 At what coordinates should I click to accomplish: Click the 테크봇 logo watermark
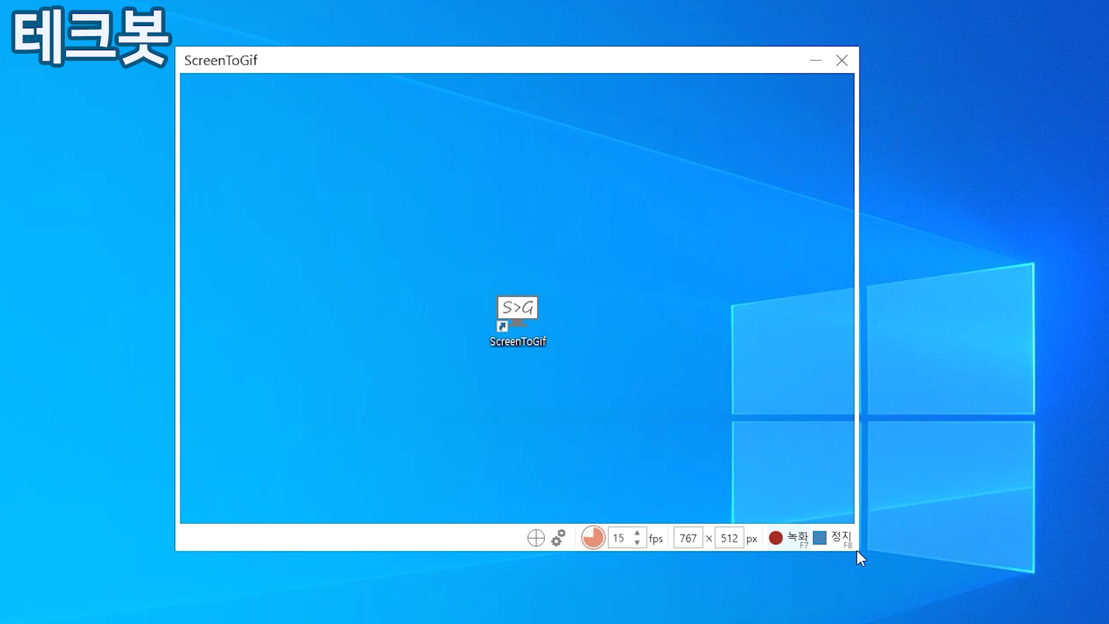click(91, 37)
